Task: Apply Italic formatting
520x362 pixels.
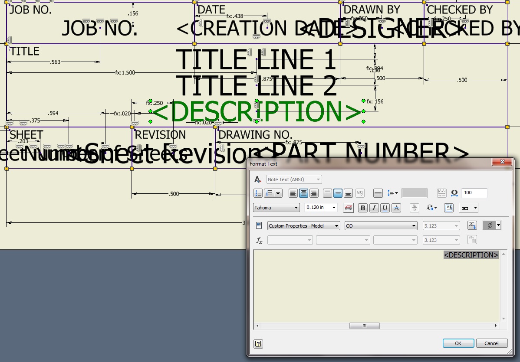Action: [x=374, y=208]
